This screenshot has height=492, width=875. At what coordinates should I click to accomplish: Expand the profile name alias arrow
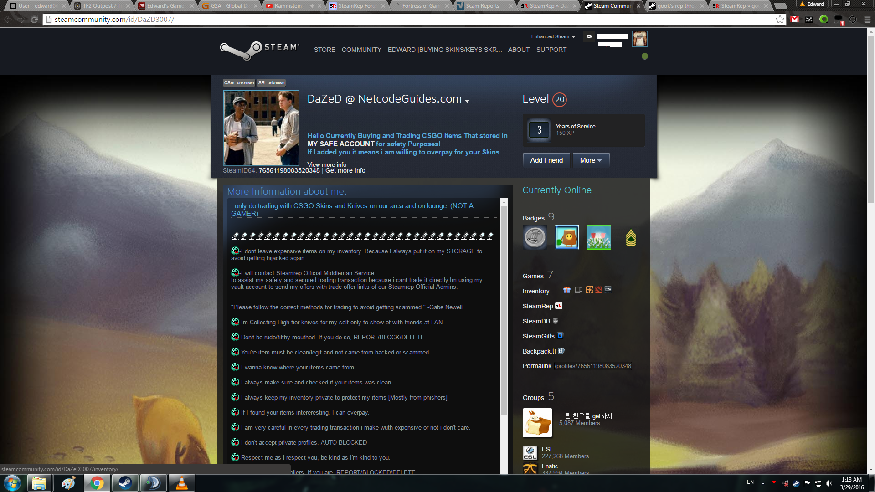(x=467, y=101)
